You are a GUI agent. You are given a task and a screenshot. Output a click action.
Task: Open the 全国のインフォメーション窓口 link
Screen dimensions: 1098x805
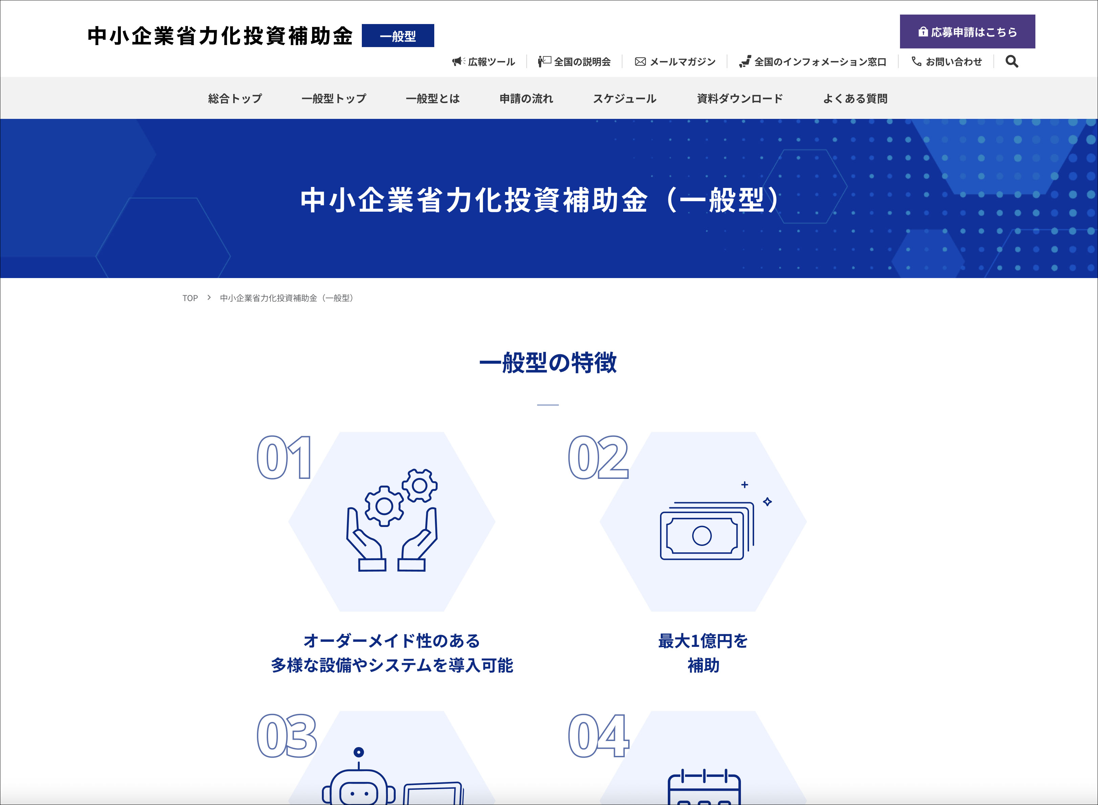(x=812, y=61)
